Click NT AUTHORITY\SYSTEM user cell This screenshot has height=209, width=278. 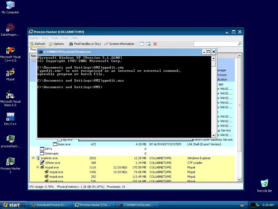[x=165, y=144]
